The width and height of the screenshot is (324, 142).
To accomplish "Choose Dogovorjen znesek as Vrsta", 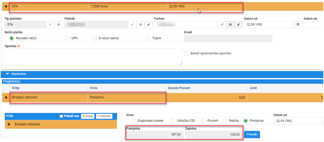I will pos(133,121).
